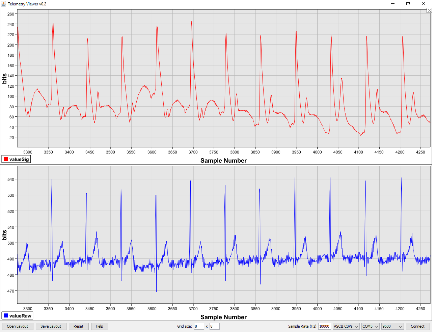Click the blue valueRaw legend swatch
Viewport: 436px width, 332px height.
click(x=5, y=315)
